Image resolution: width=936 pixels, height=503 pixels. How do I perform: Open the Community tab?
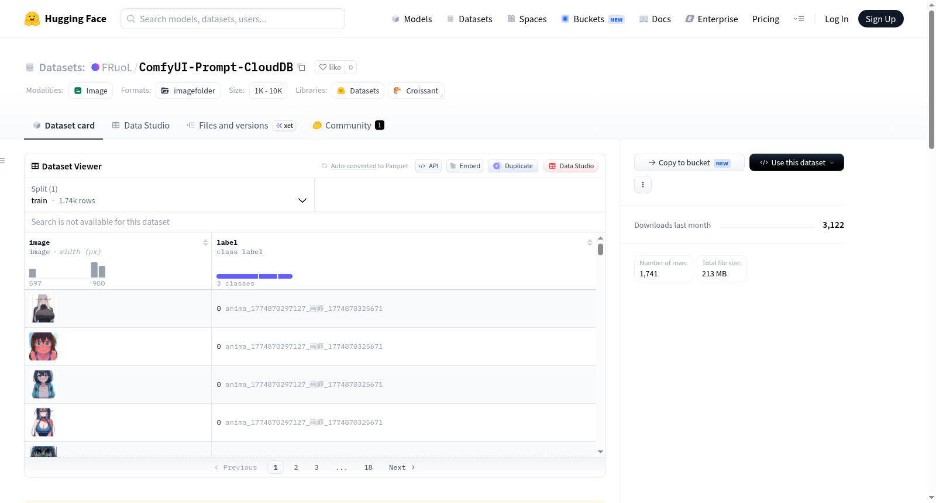click(348, 126)
